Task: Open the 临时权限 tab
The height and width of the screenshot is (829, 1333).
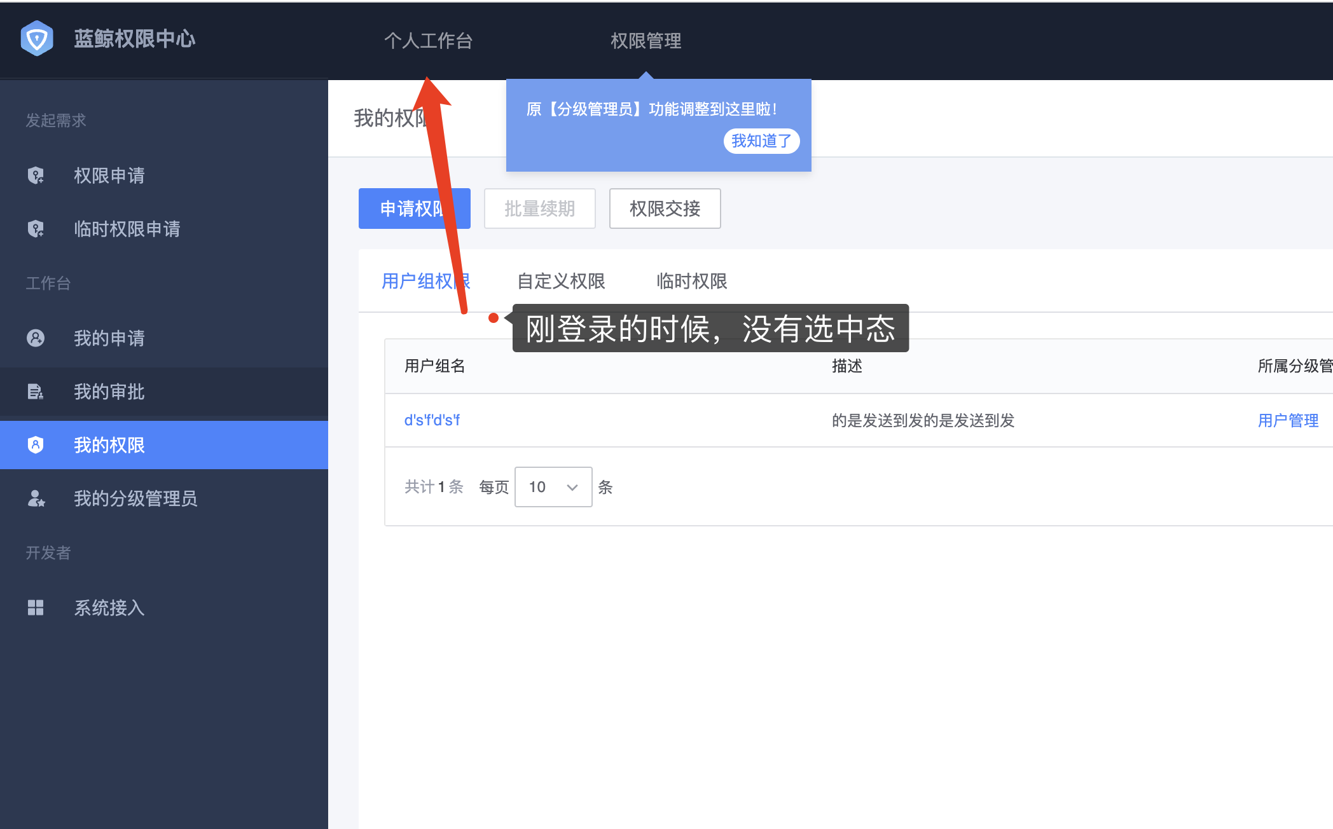Action: coord(691,281)
